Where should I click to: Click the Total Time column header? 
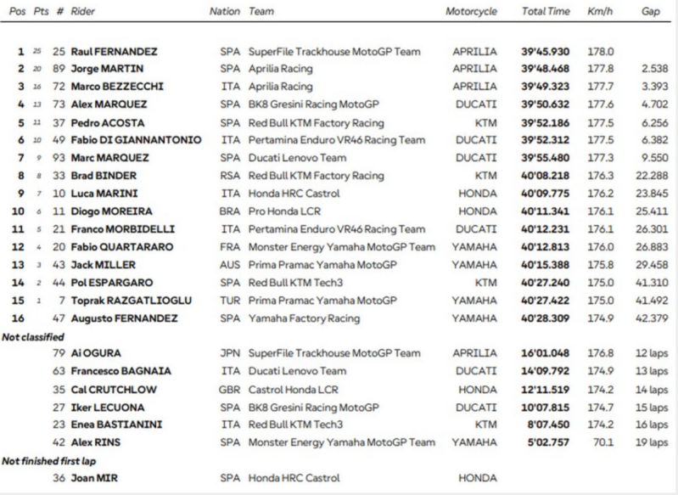click(546, 12)
